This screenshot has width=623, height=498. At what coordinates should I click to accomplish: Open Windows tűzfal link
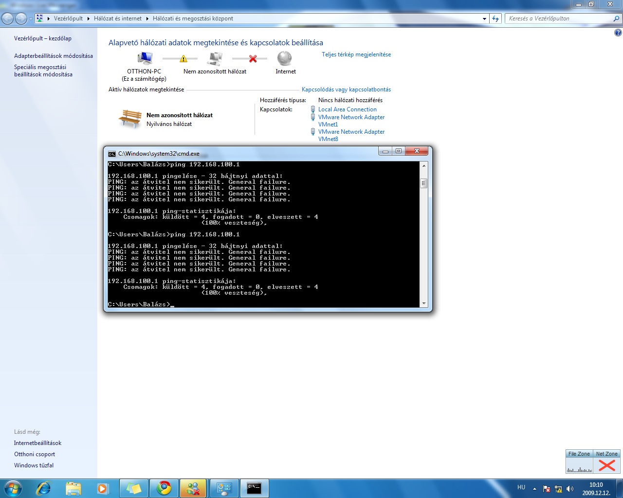(34, 465)
